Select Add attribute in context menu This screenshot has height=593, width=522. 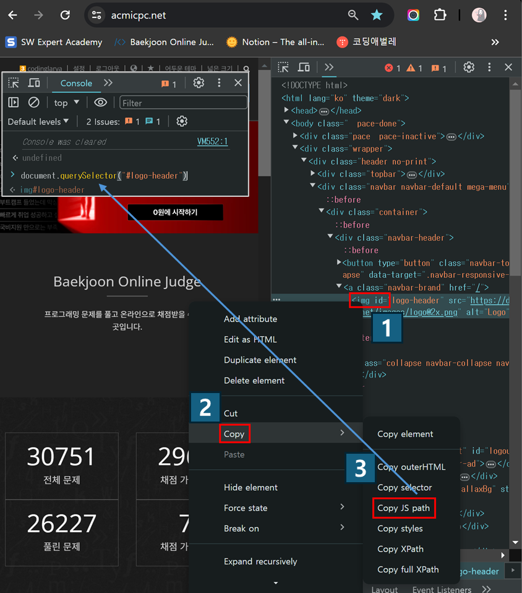pyautogui.click(x=250, y=319)
